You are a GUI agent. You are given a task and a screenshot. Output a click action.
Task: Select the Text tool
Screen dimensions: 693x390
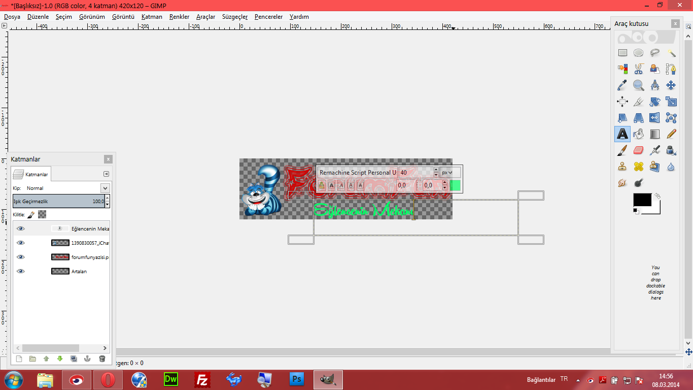tap(622, 134)
